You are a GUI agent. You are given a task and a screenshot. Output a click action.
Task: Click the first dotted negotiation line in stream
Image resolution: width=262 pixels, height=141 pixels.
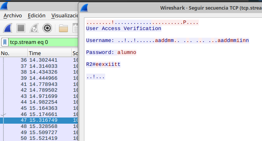(x=142, y=22)
